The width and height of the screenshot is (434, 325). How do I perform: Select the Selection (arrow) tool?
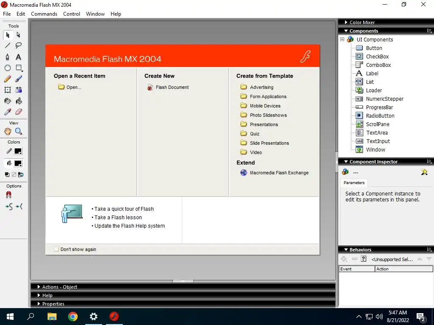(x=8, y=35)
